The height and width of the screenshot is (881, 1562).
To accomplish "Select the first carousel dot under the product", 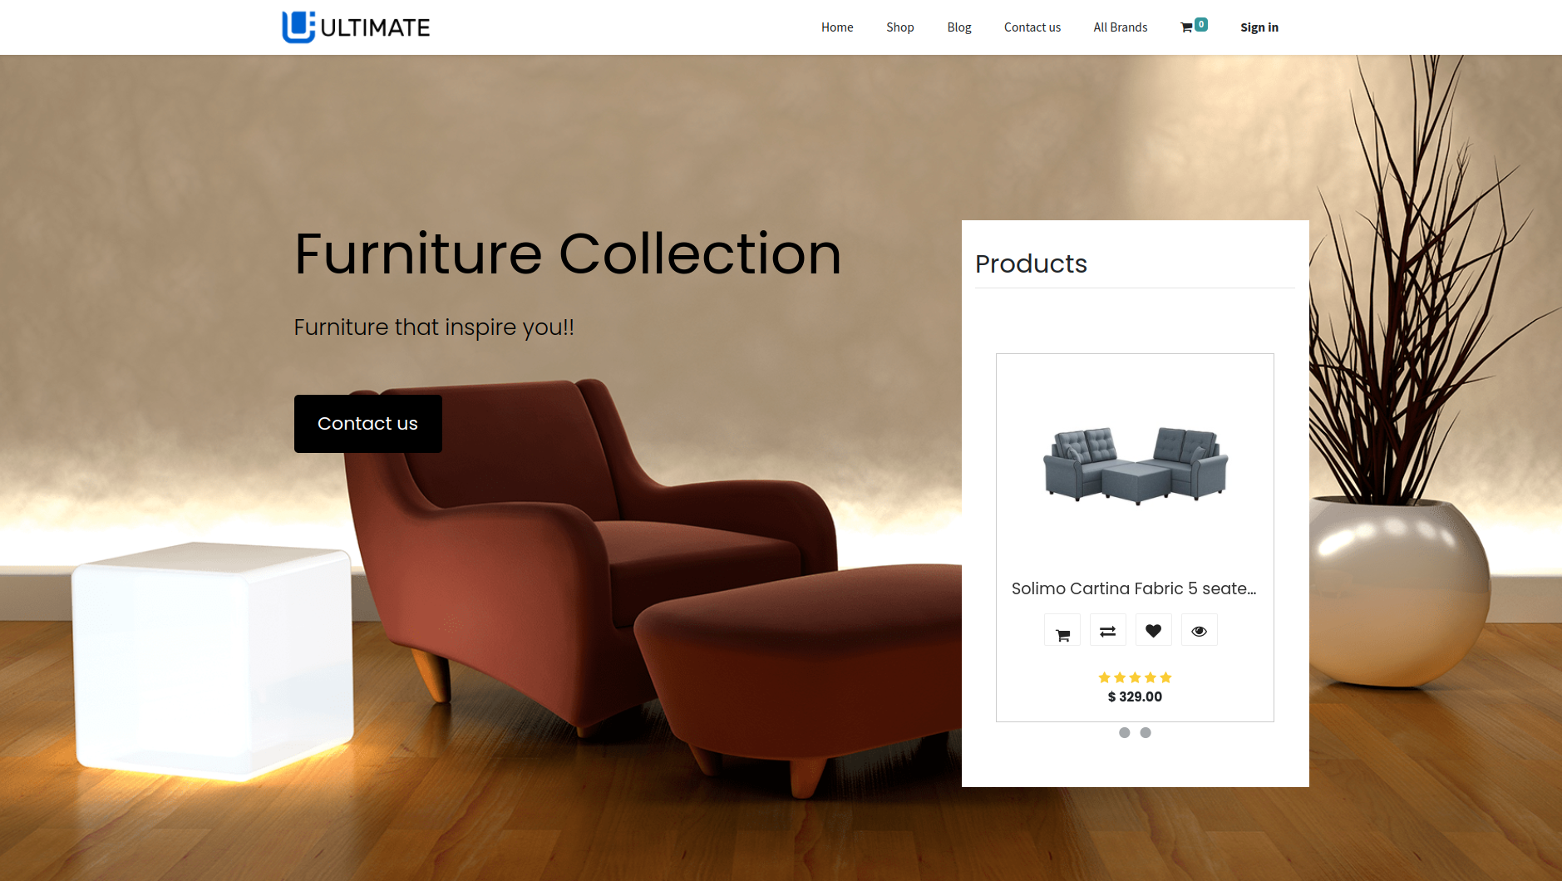I will [x=1125, y=732].
